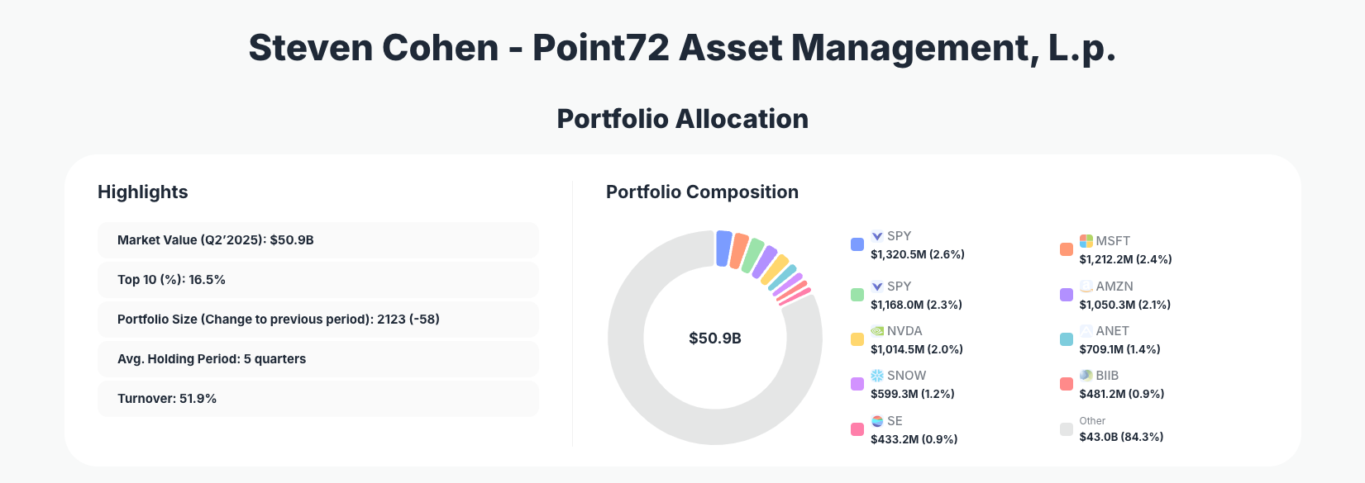Viewport: 1365px width, 483px height.
Task: Click the $50.9B total in donut center
Action: pos(715,339)
